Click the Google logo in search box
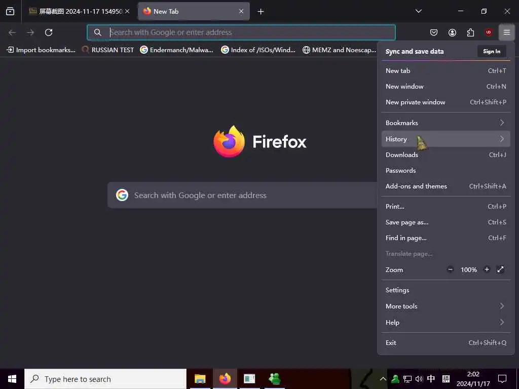 (122, 195)
